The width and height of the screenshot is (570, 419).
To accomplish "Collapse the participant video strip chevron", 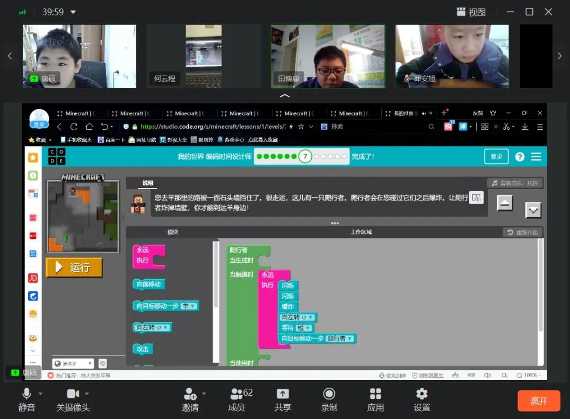I will pyautogui.click(x=285, y=96).
